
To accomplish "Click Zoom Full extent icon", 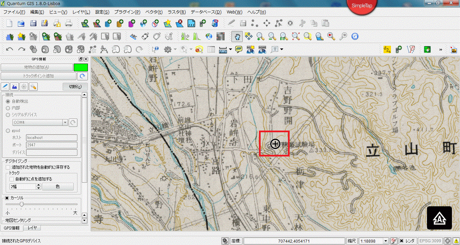I will [x=295, y=36].
